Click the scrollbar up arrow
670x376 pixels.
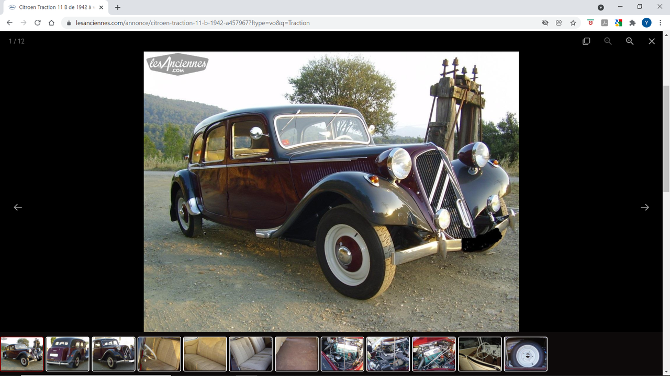coord(666,34)
